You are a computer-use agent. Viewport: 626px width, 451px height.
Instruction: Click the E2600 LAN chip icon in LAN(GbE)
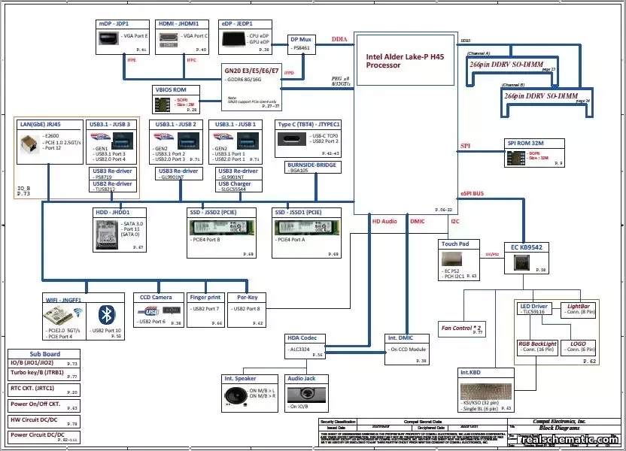tap(29, 143)
